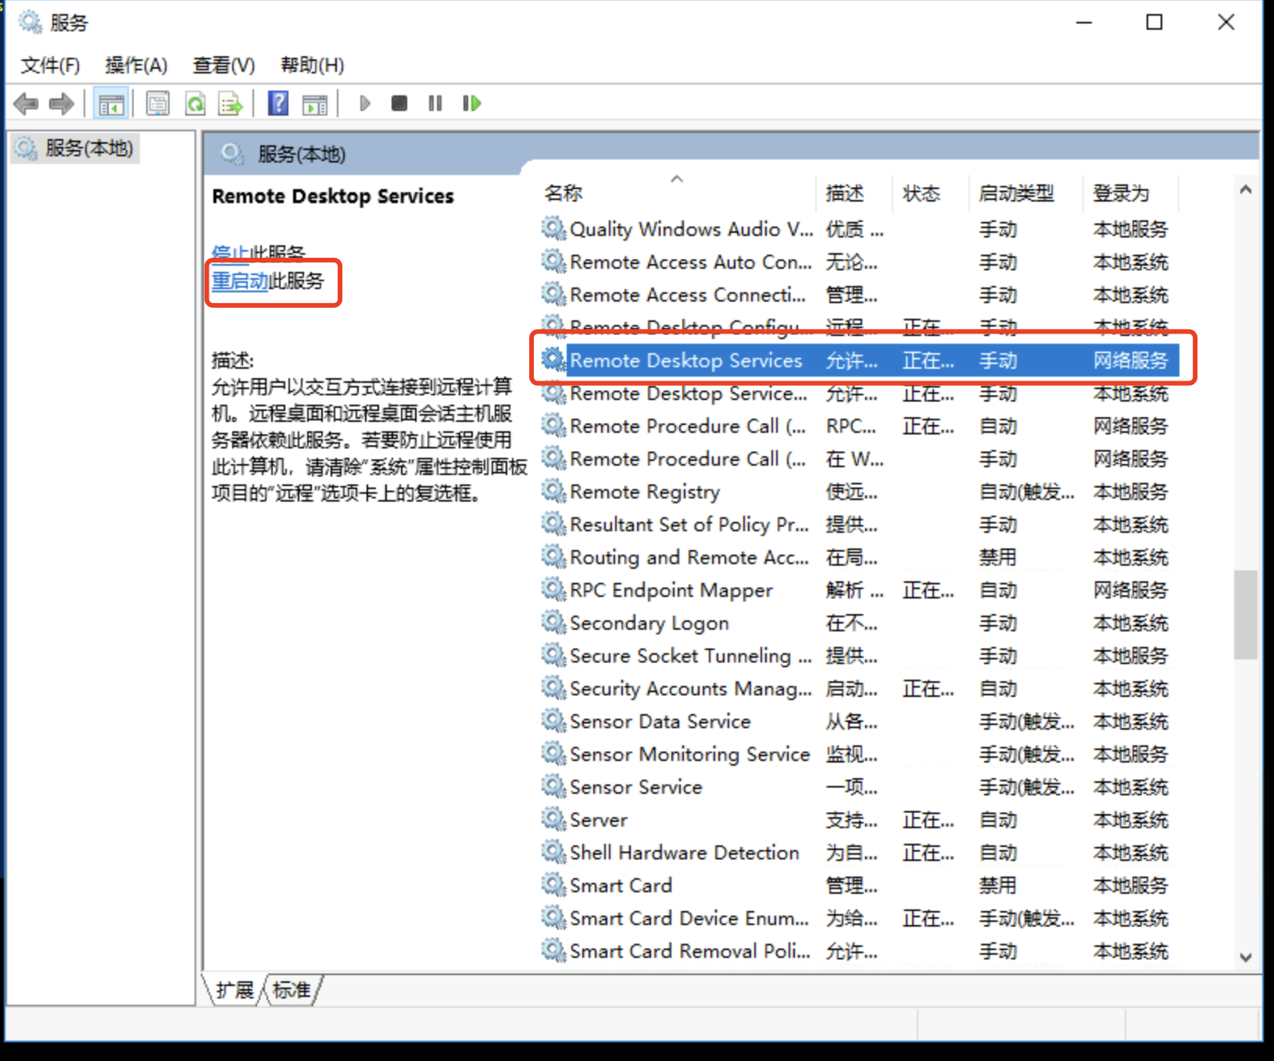Screen dimensions: 1274x1061
Task: Click the Services app icon in title bar
Action: 30,22
